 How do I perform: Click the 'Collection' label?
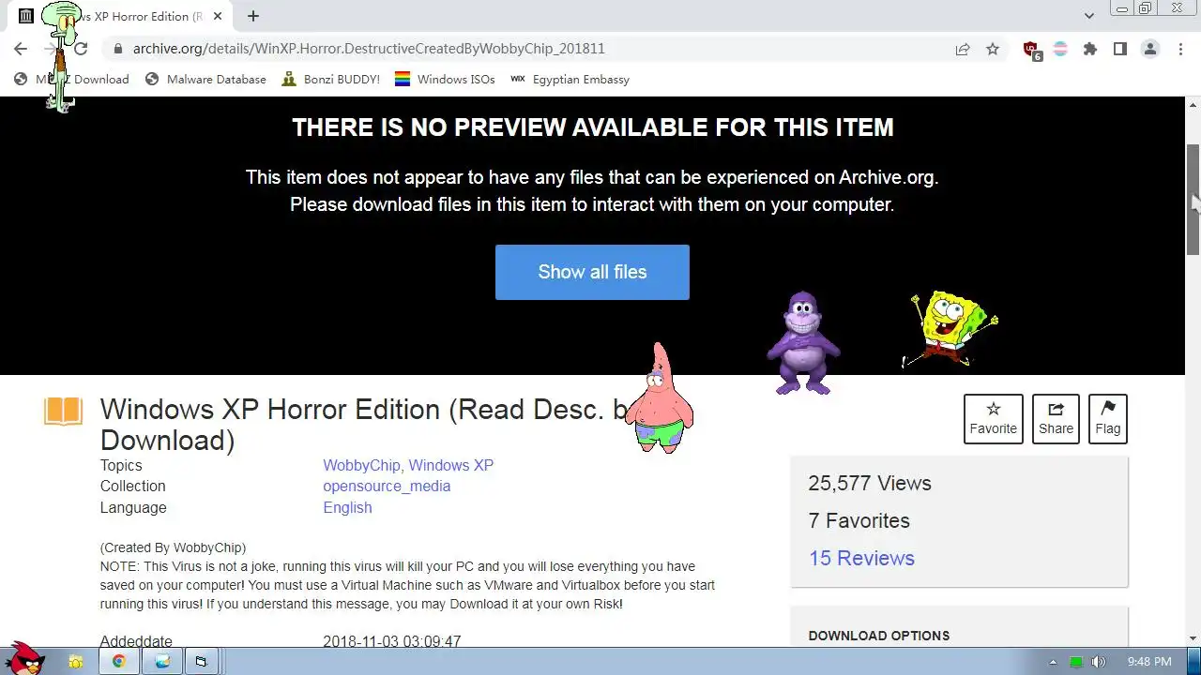click(132, 486)
